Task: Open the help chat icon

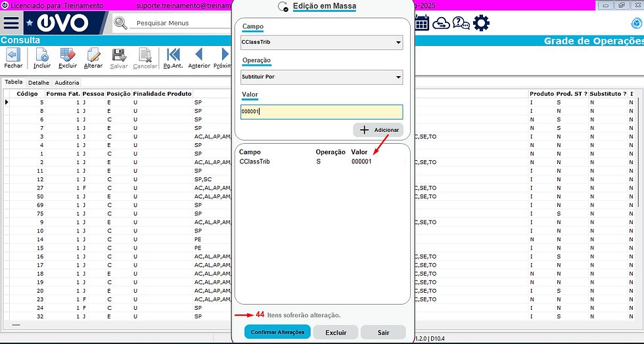Action: point(461,23)
